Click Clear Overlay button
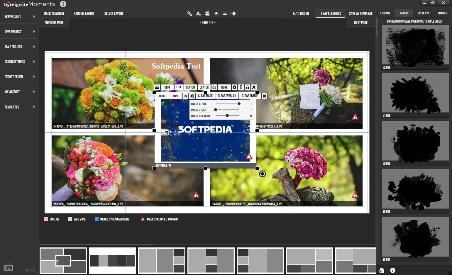Screen dimensions: 452x275 [227, 96]
